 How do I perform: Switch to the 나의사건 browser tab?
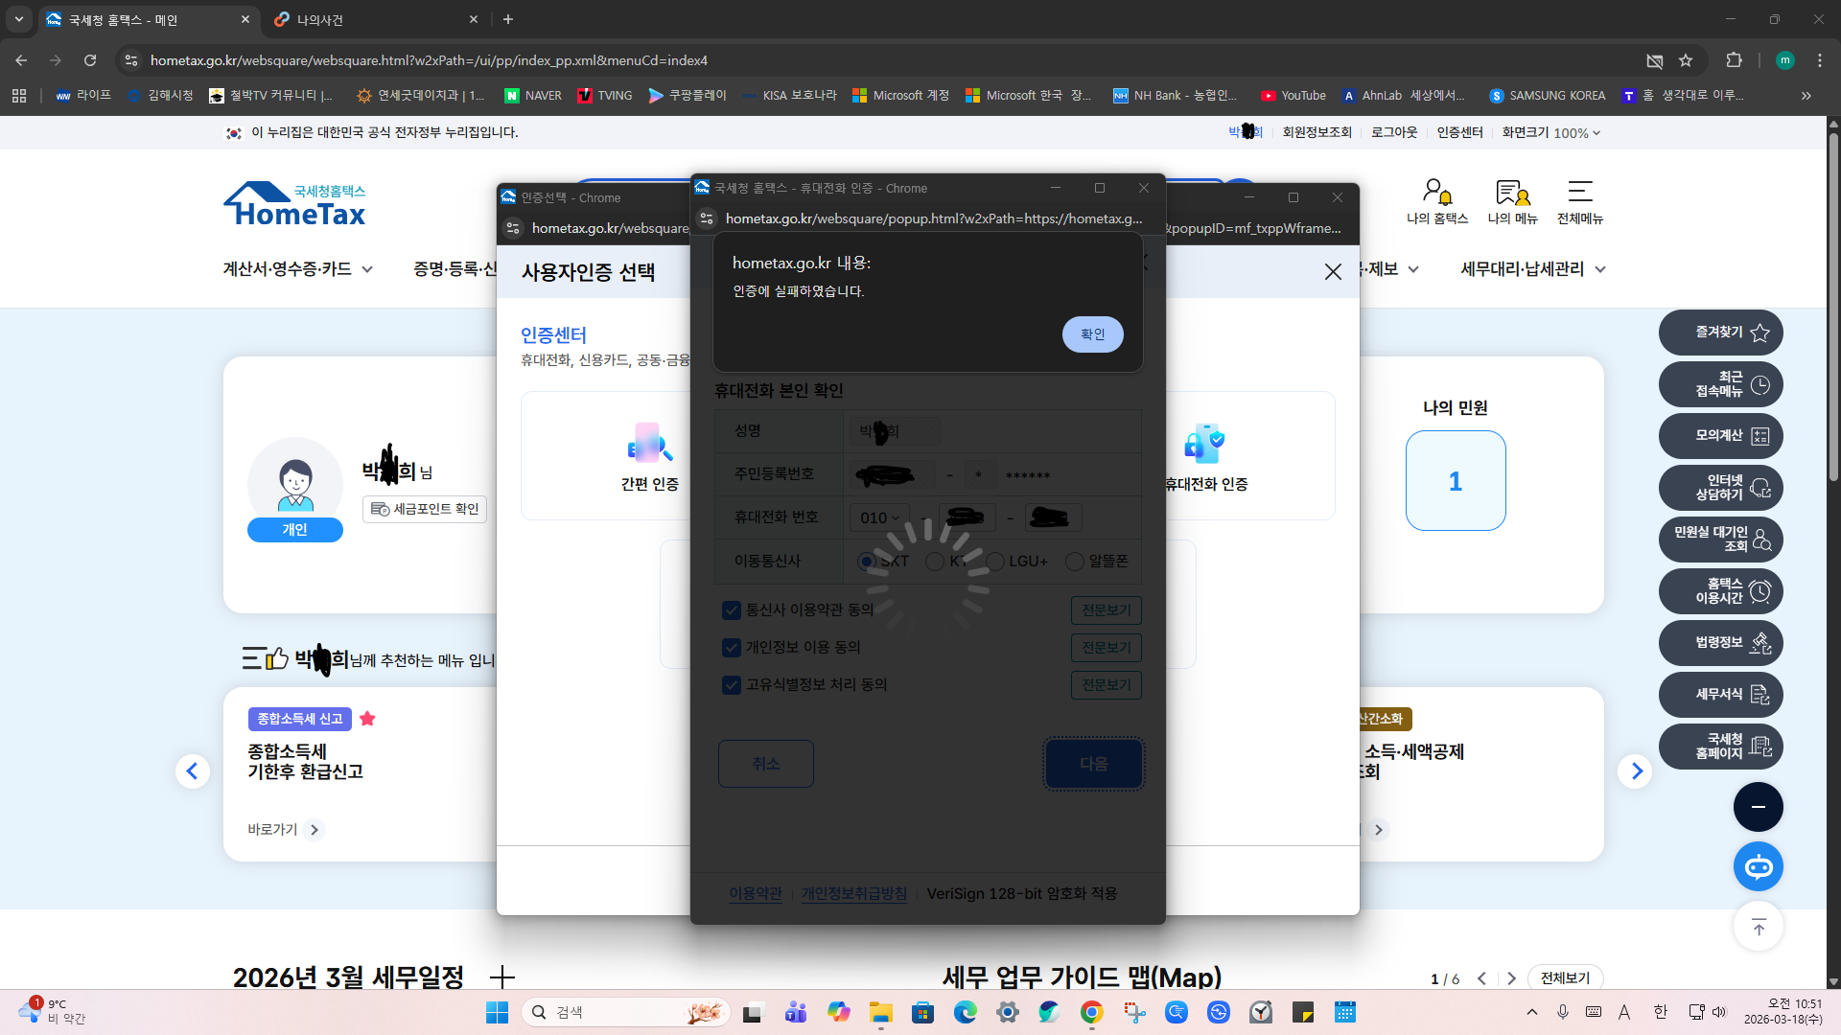coord(374,19)
